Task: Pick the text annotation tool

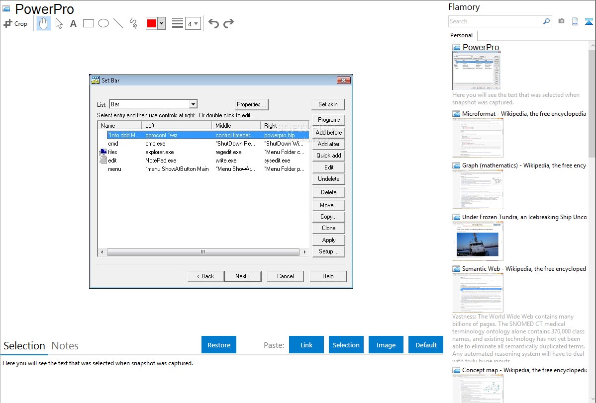Action: pyautogui.click(x=73, y=23)
